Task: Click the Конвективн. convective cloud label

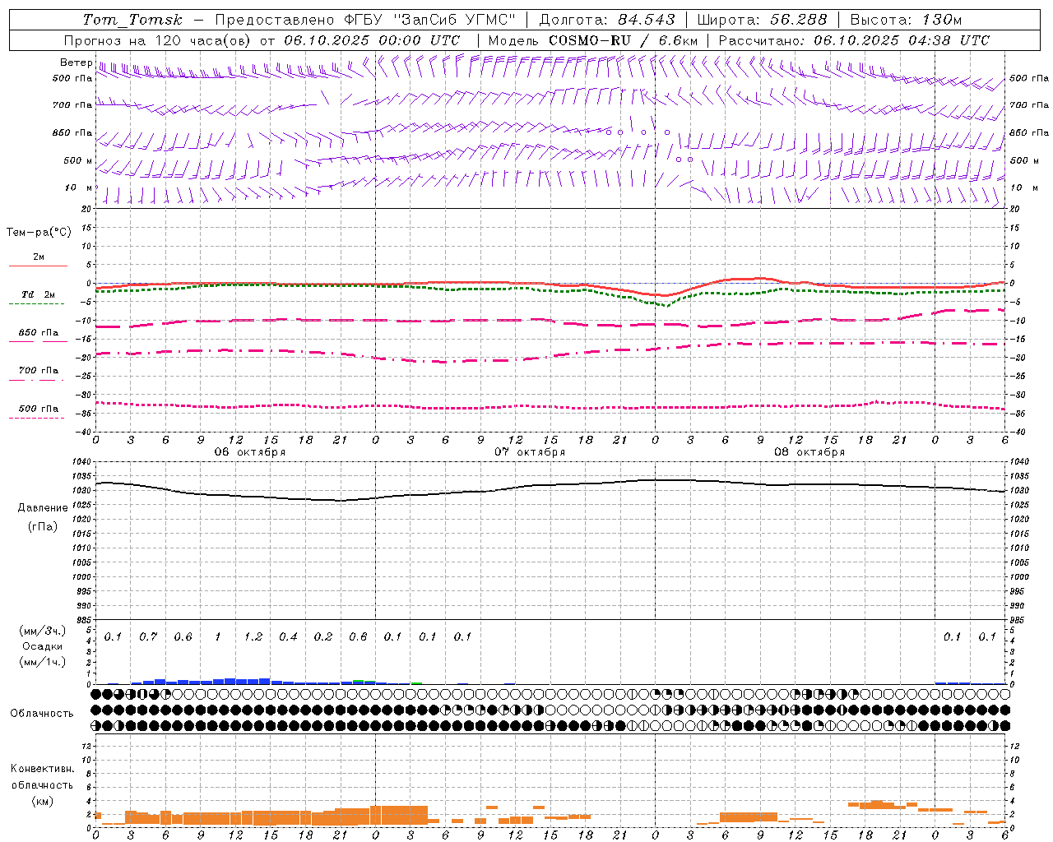Action: (43, 769)
